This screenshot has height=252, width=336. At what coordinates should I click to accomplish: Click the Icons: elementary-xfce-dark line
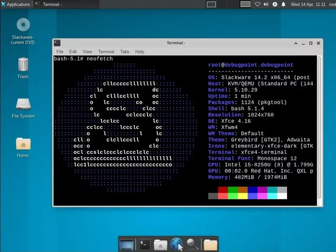(x=261, y=145)
